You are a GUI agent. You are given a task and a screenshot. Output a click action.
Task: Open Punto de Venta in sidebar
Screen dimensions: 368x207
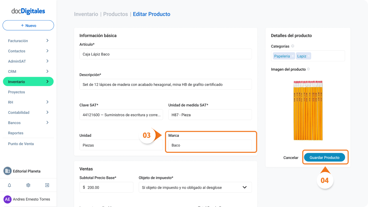click(21, 144)
